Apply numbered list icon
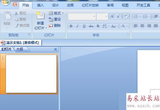This screenshot has width=160, height=110. pos(145,16)
